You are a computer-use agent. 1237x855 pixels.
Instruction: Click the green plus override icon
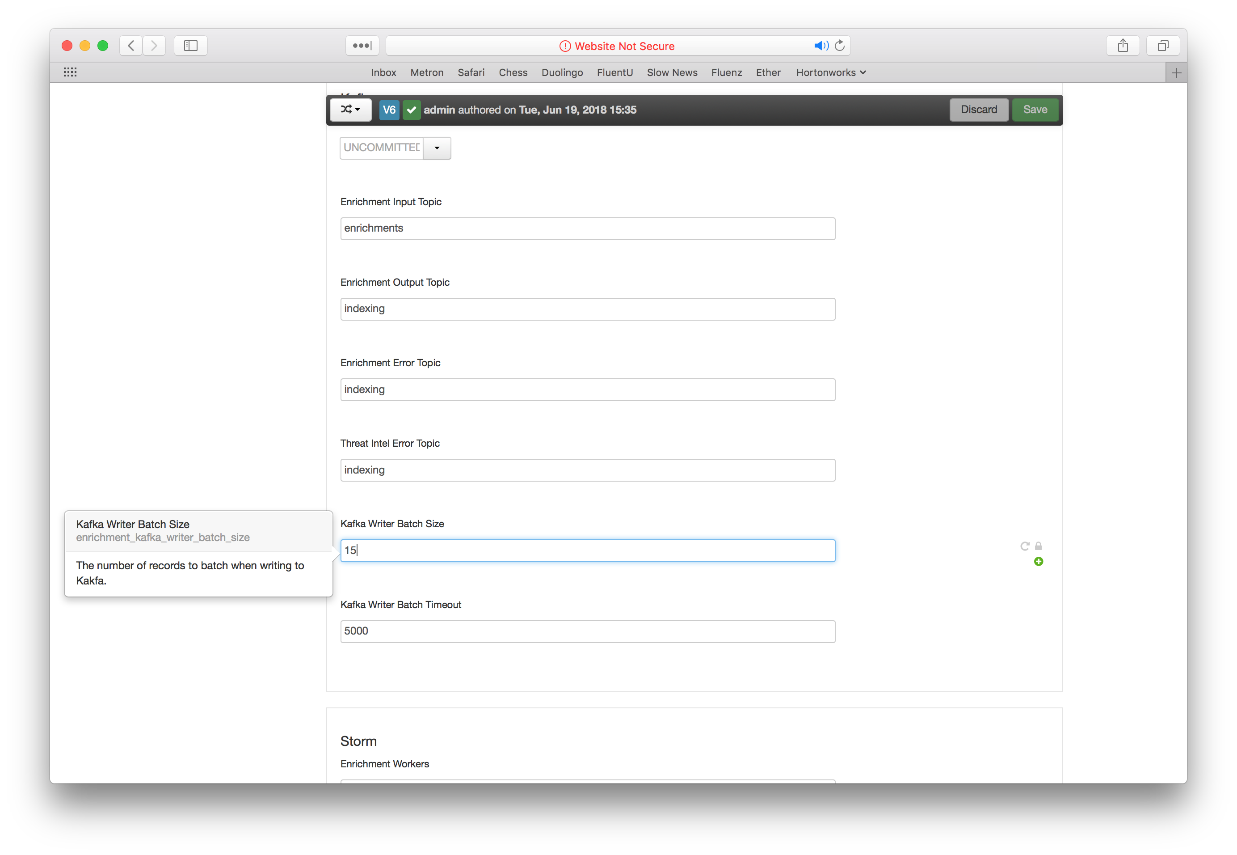click(1039, 561)
